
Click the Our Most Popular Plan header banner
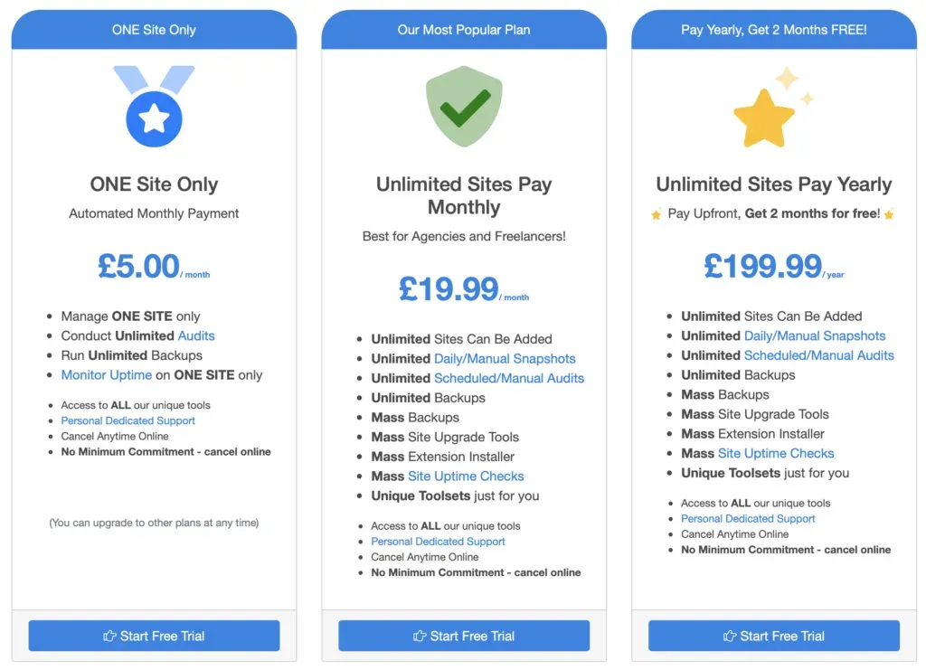click(x=463, y=29)
